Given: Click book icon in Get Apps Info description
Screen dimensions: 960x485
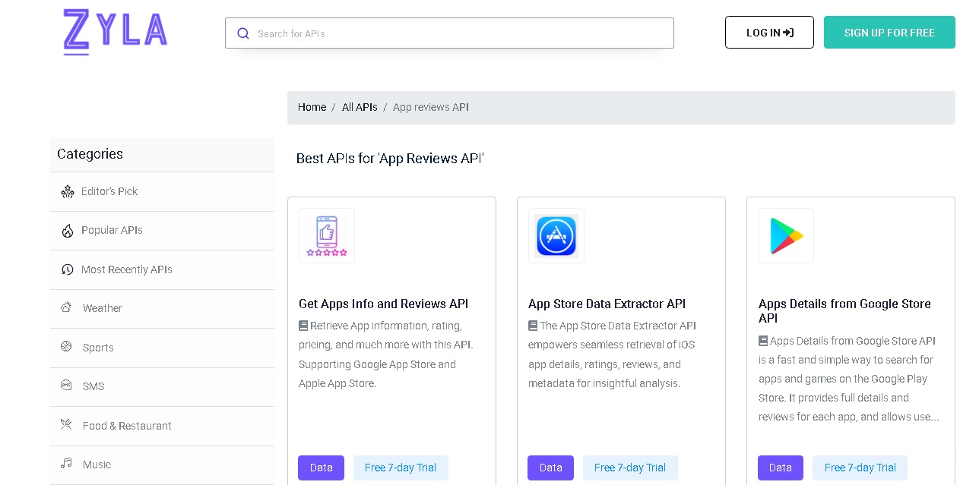Looking at the screenshot, I should click(x=303, y=326).
